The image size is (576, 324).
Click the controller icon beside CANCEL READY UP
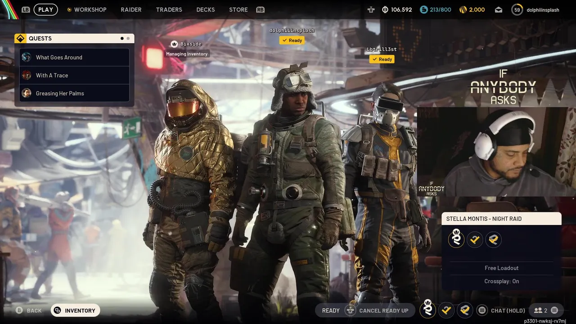350,310
